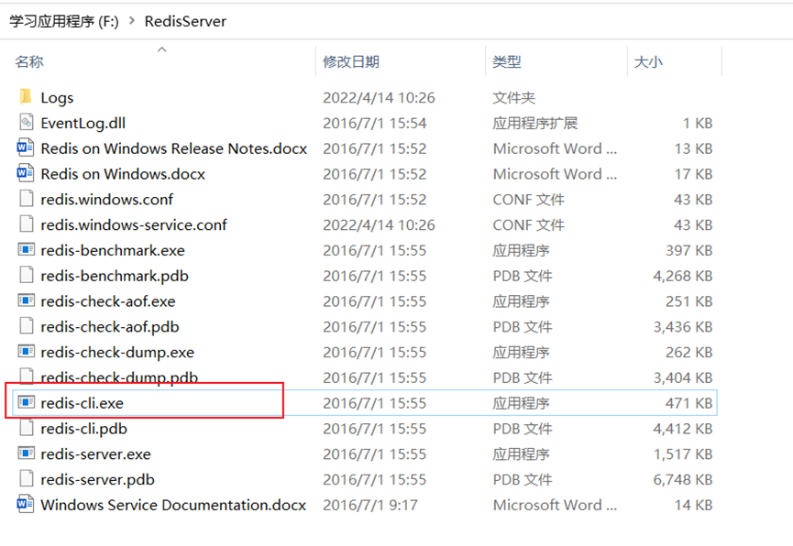The width and height of the screenshot is (793, 546).
Task: Click the redis-check-dump.exe application icon
Action: pos(26,352)
